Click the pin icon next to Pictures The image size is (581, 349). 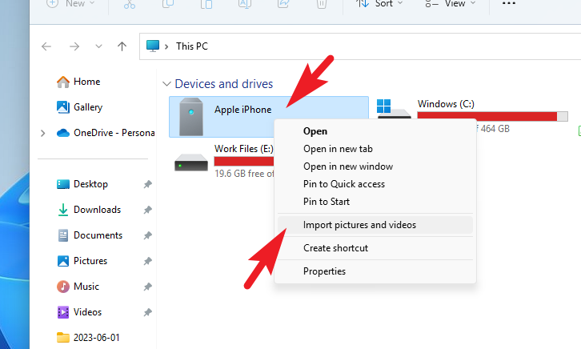148,261
